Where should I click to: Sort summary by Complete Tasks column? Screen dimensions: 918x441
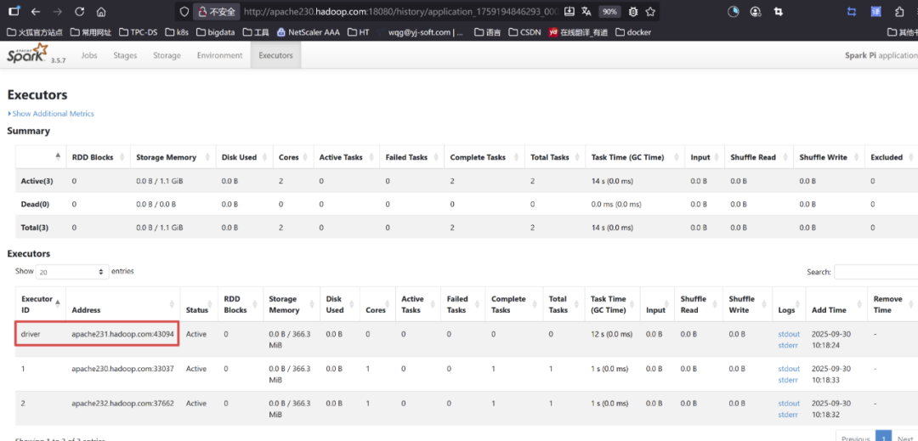484,157
